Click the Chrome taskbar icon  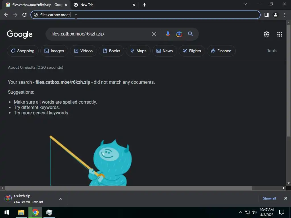point(35,212)
